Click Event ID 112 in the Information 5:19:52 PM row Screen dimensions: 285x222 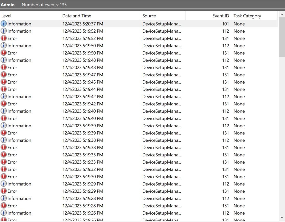click(225, 31)
